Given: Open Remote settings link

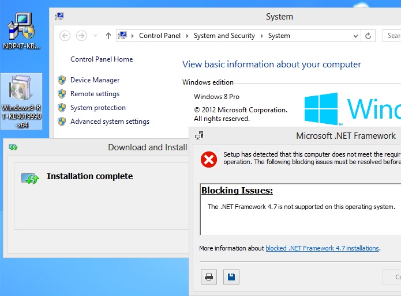Looking at the screenshot, I should click(x=95, y=94).
